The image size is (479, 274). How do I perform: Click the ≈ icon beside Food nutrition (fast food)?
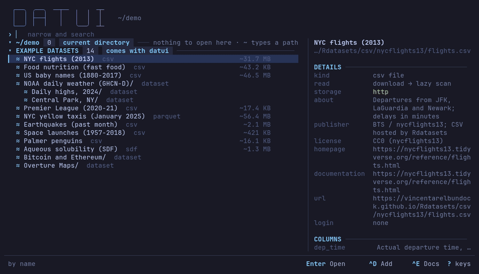18,67
